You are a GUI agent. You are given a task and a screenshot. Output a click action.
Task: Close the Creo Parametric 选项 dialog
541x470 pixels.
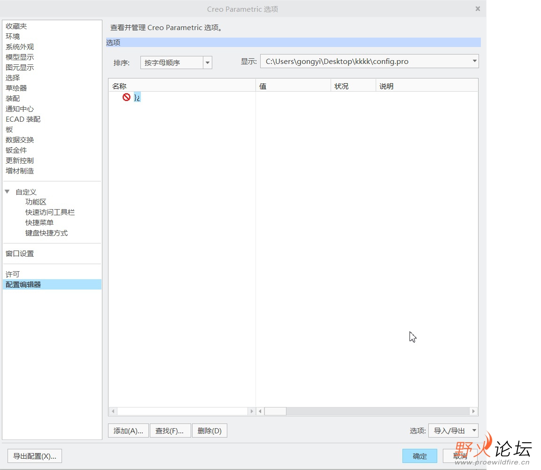pyautogui.click(x=478, y=8)
